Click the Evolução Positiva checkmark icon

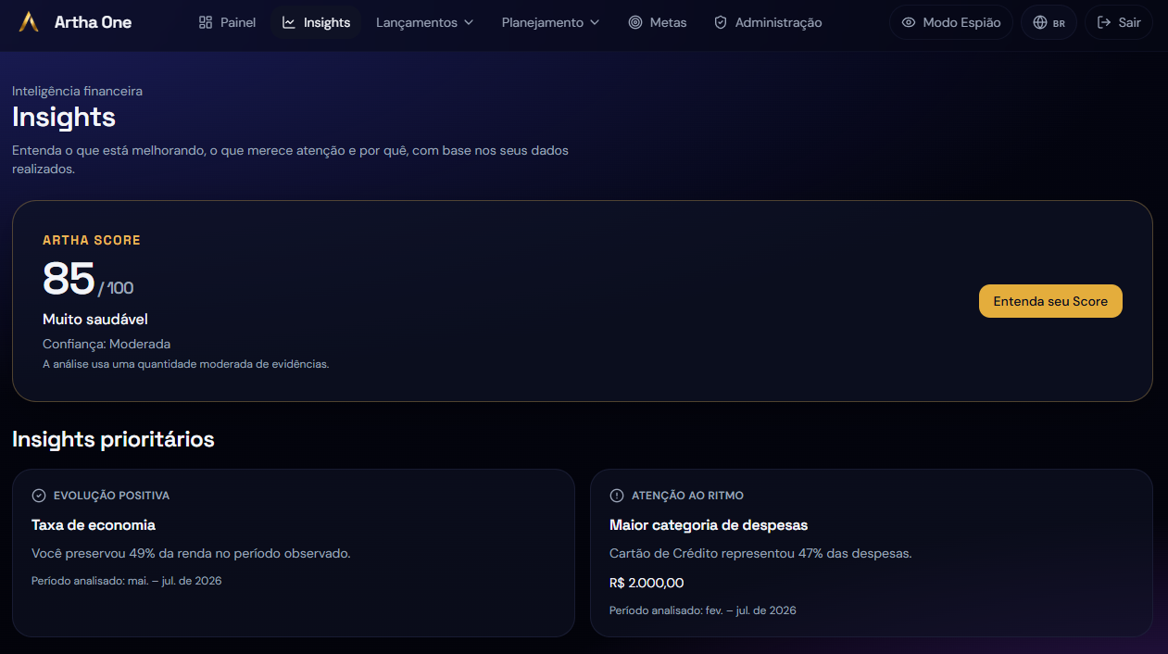coord(39,496)
